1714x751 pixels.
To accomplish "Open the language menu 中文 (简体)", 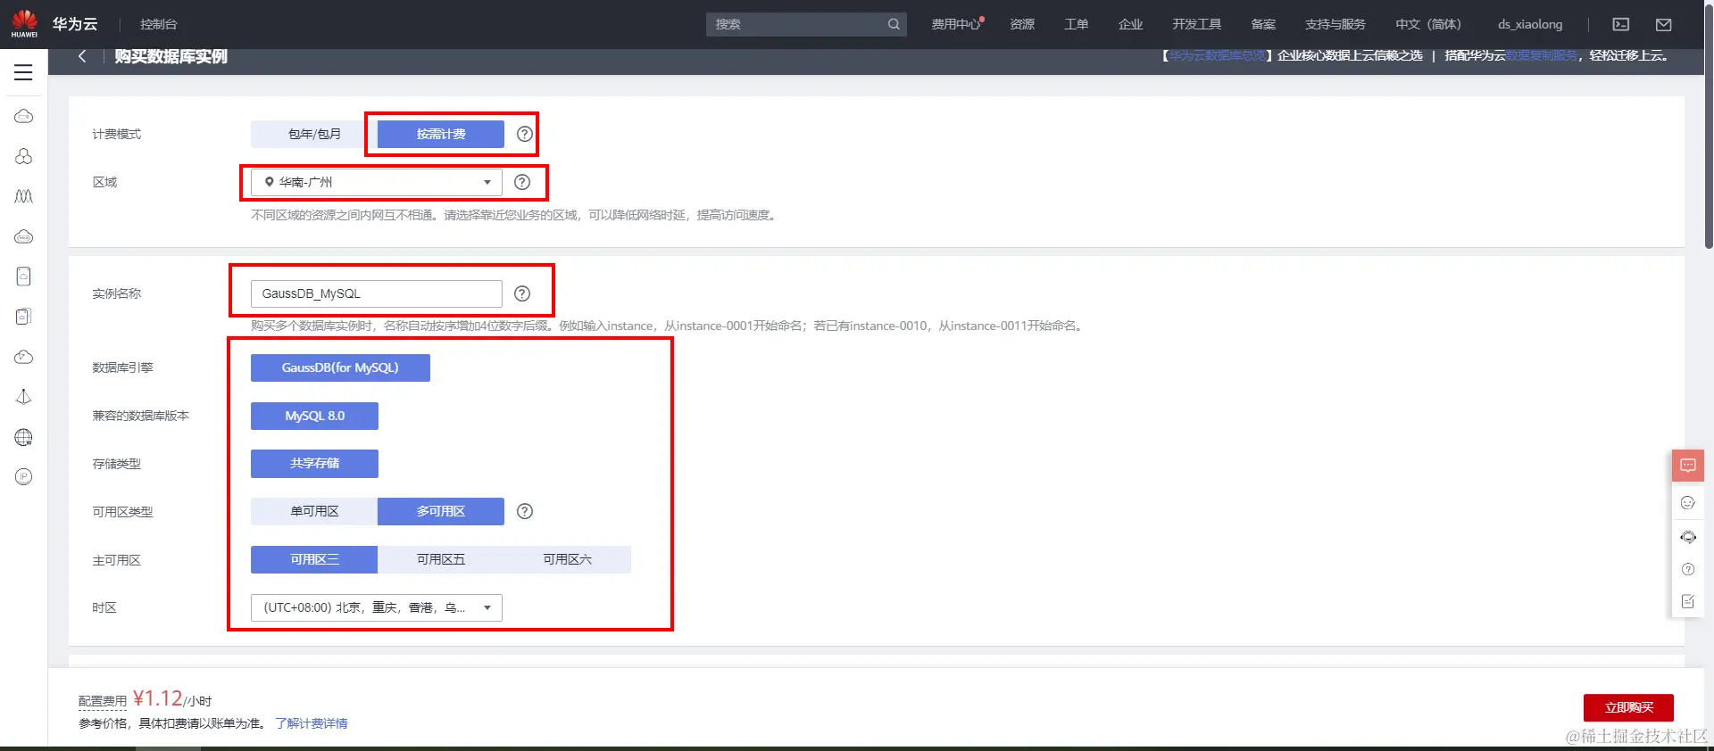I will click(1428, 24).
